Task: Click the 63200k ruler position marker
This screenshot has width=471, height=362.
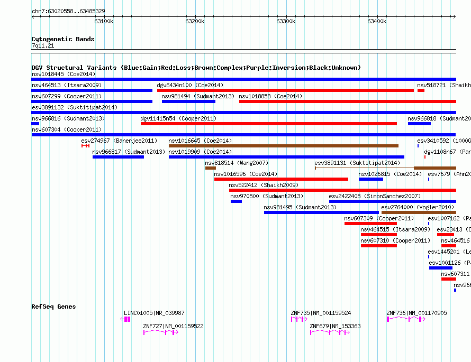Action: pyautogui.click(x=195, y=21)
